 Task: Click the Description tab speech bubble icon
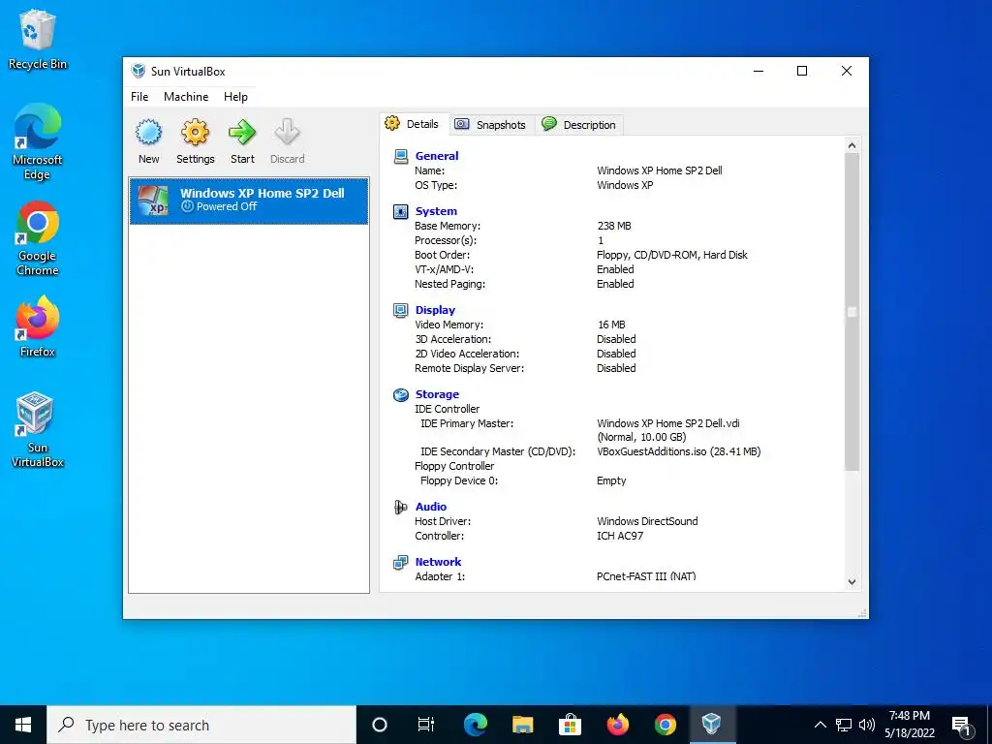(x=549, y=124)
